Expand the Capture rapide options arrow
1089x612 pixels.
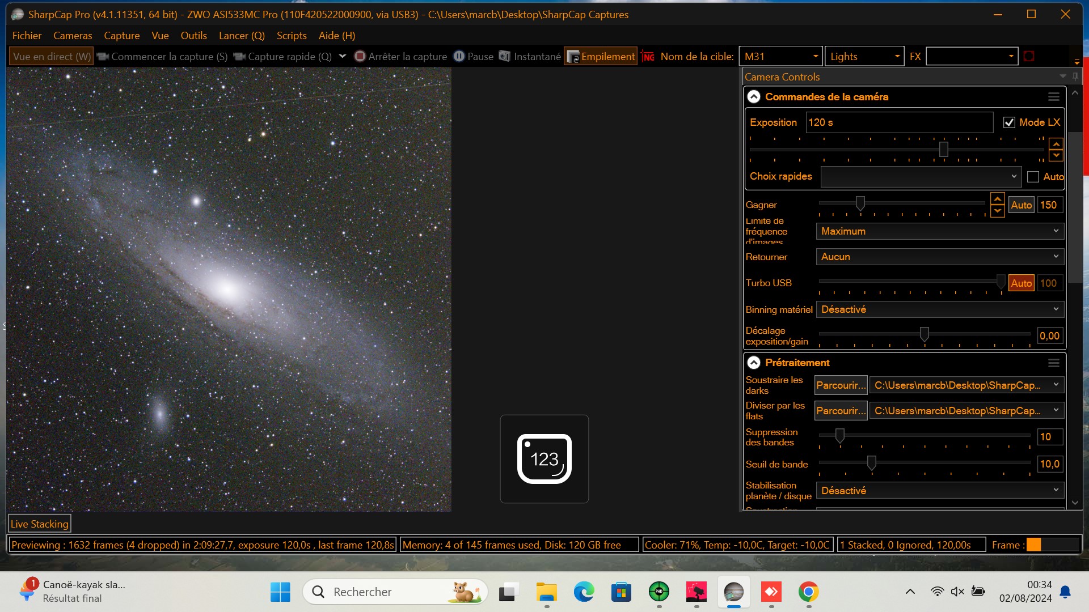tap(343, 56)
